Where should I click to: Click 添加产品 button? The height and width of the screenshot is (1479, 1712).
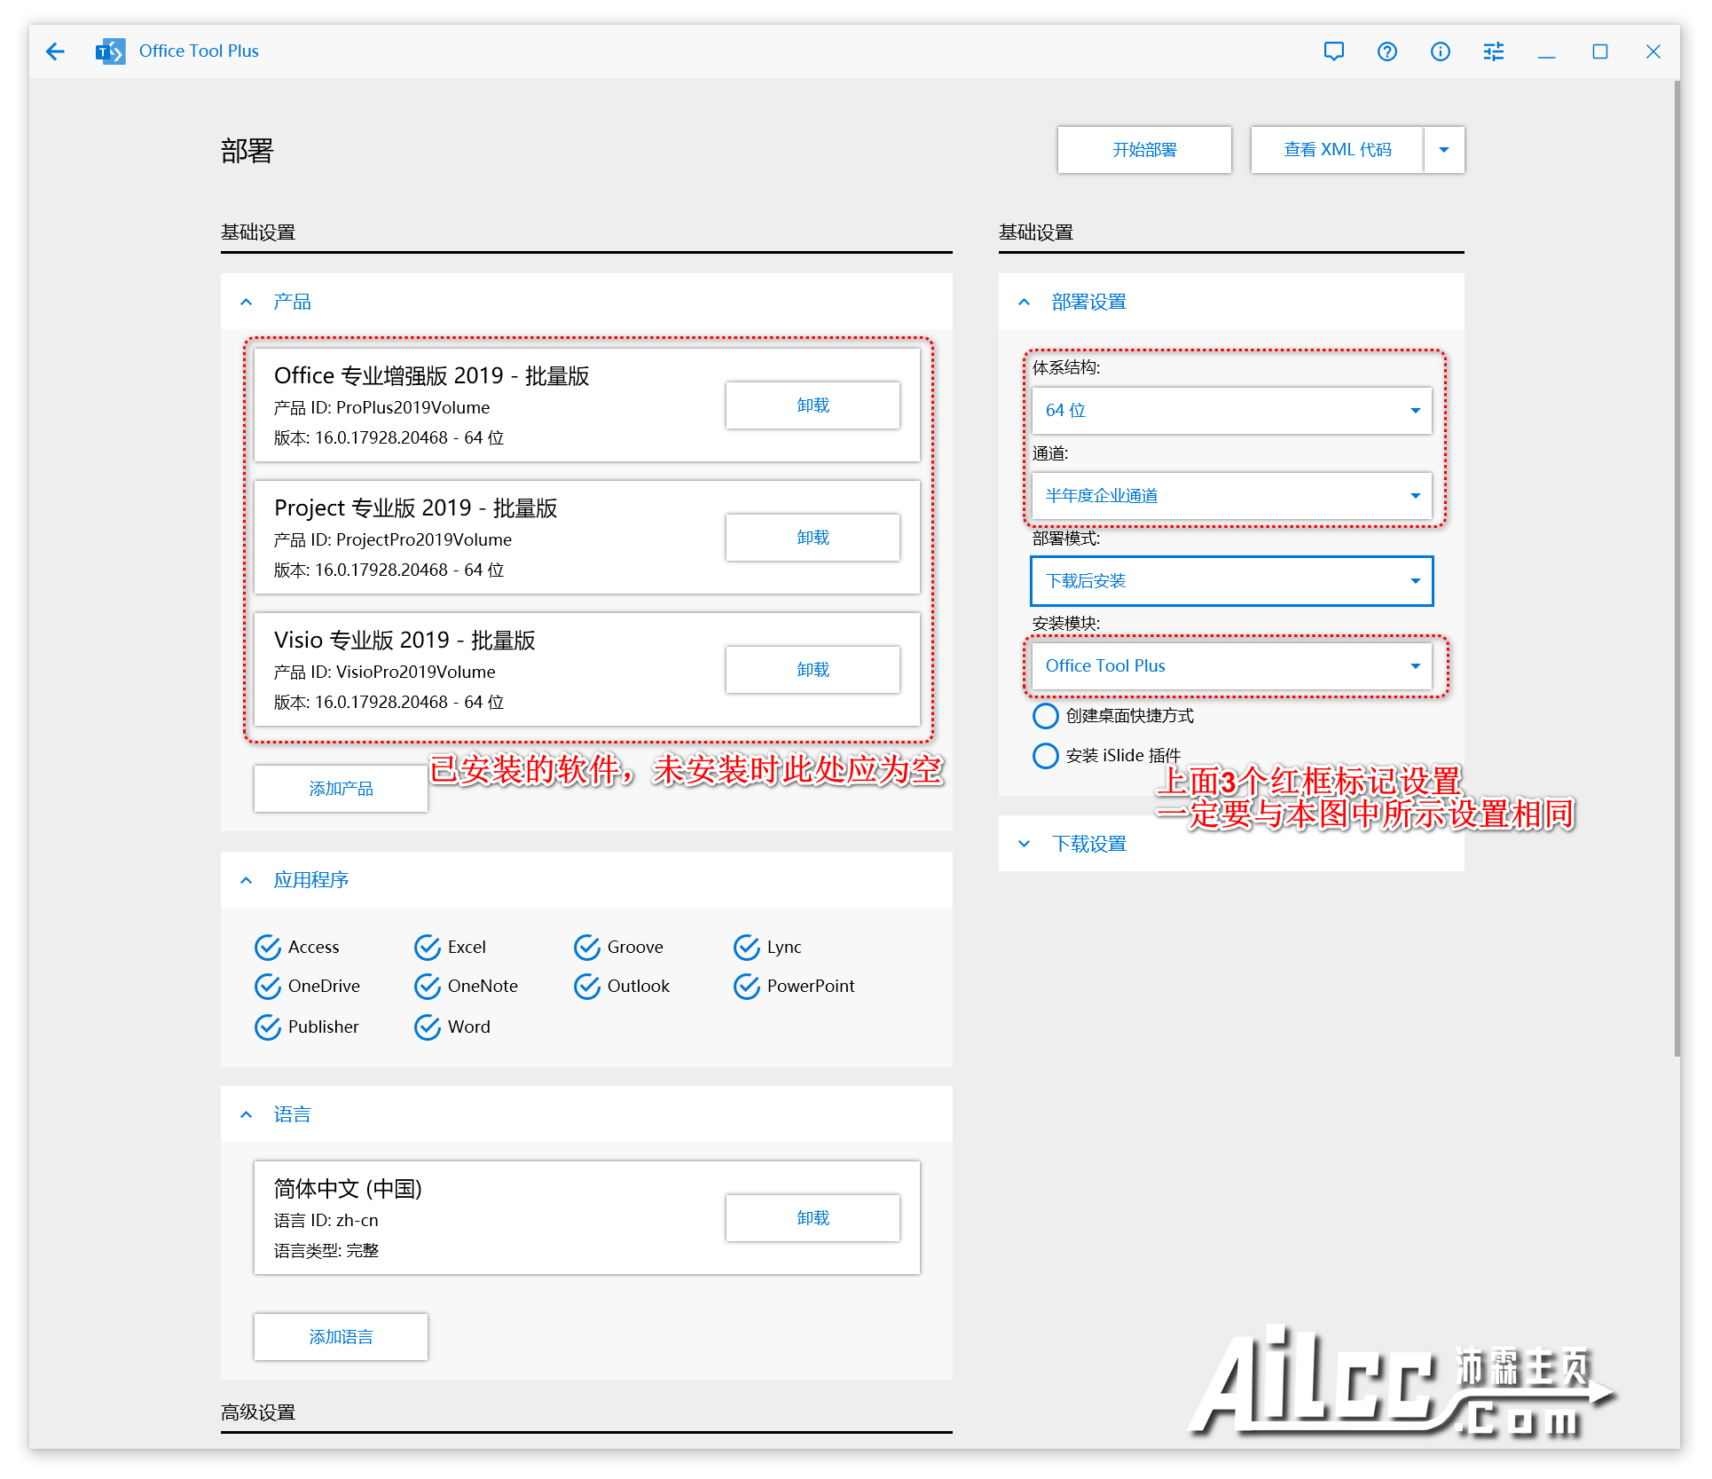point(341,789)
